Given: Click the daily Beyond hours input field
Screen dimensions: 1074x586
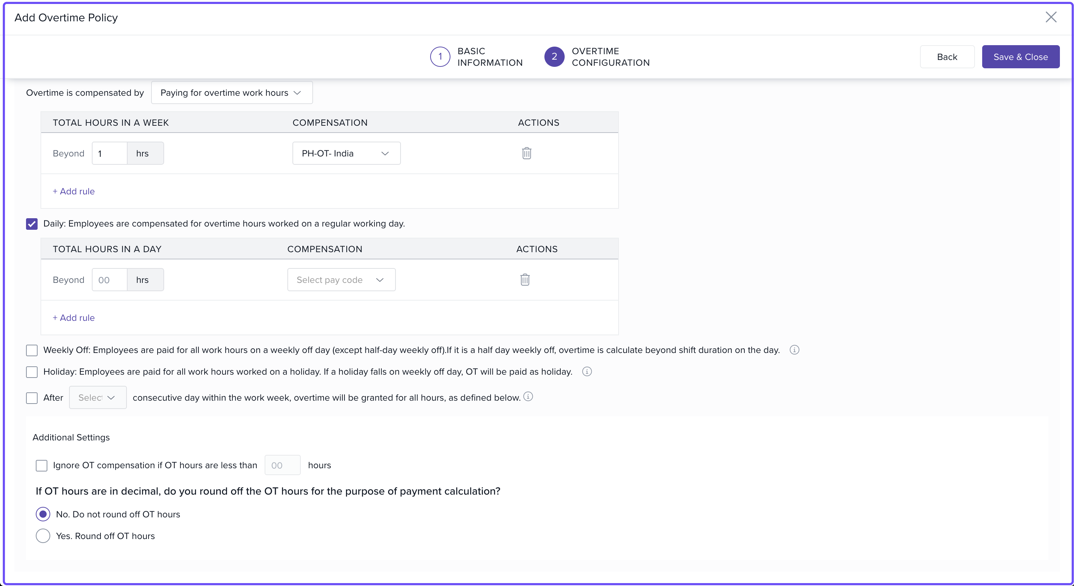Looking at the screenshot, I should (x=109, y=280).
